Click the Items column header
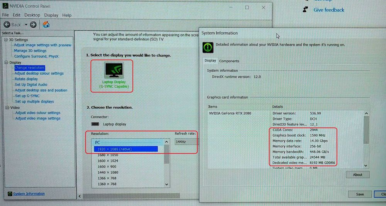This screenshot has height=206, width=386. 213,107
